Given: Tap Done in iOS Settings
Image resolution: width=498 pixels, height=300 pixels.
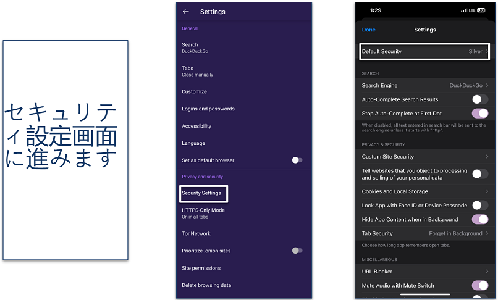Looking at the screenshot, I should pyautogui.click(x=369, y=30).
